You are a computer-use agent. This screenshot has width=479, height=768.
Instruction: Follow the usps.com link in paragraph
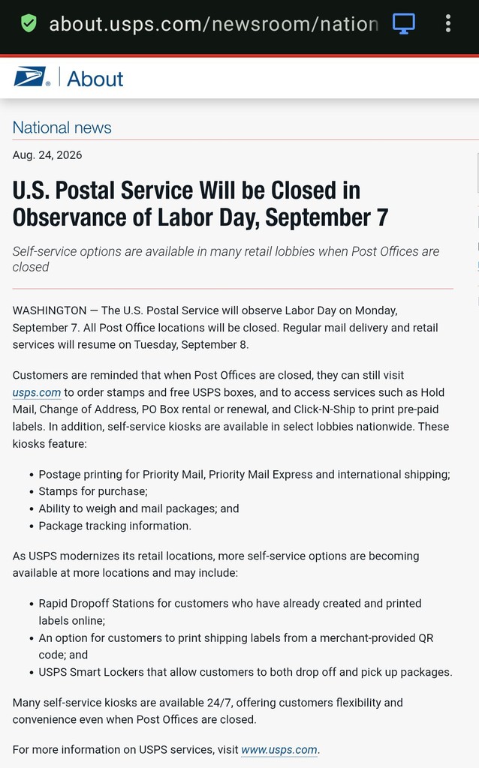(x=37, y=392)
